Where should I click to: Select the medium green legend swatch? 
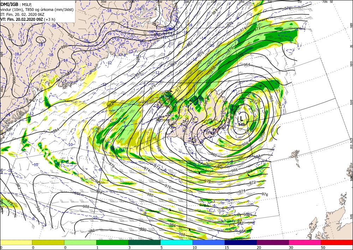point(112,242)
